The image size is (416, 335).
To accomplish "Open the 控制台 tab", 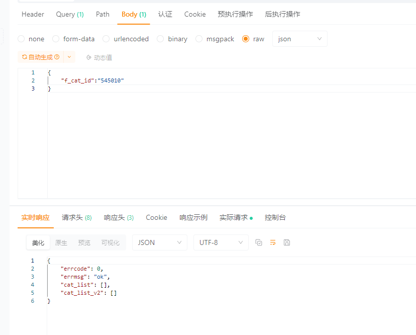I will click(275, 218).
